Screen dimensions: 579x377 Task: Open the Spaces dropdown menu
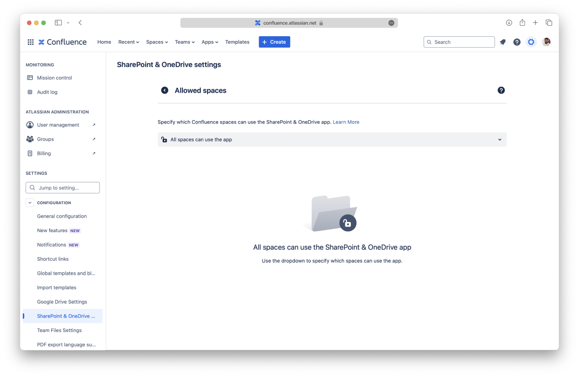click(x=157, y=42)
